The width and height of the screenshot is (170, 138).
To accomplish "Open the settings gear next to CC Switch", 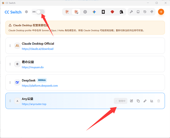I will (x=26, y=12).
